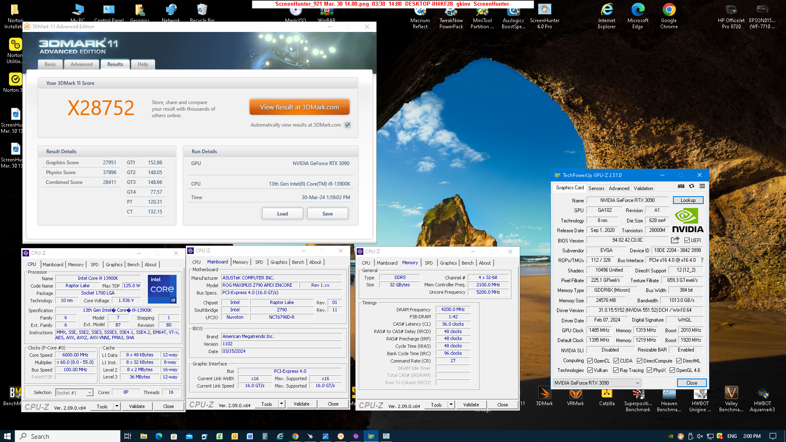
Task: Click Save button in Run Details
Action: (x=327, y=214)
